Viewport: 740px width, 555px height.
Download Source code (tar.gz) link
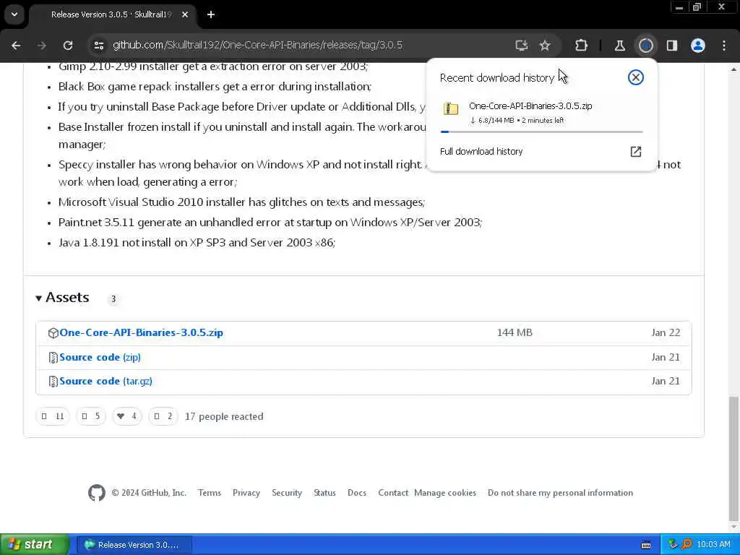pyautogui.click(x=106, y=381)
